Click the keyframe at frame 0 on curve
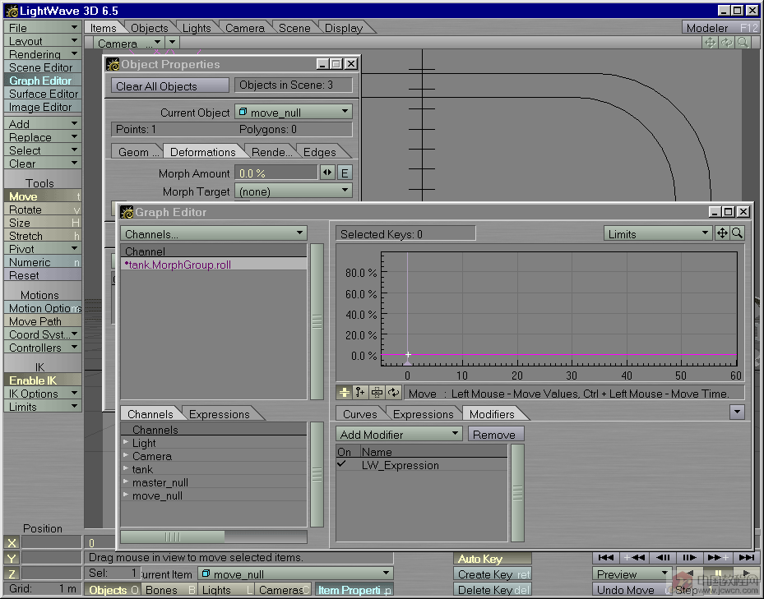The height and width of the screenshot is (599, 764). tap(408, 354)
